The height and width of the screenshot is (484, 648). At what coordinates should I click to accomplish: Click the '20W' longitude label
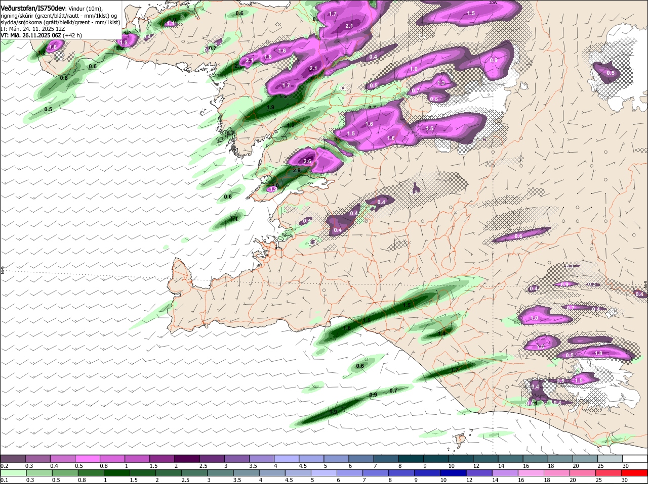point(493,3)
